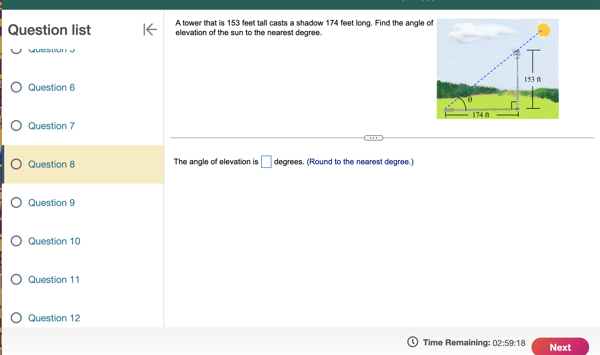Click the theta angle symbol in the diagram
The width and height of the screenshot is (600, 355).
pyautogui.click(x=470, y=99)
